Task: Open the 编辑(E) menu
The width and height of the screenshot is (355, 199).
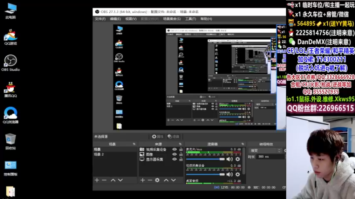Action: click(x=115, y=19)
